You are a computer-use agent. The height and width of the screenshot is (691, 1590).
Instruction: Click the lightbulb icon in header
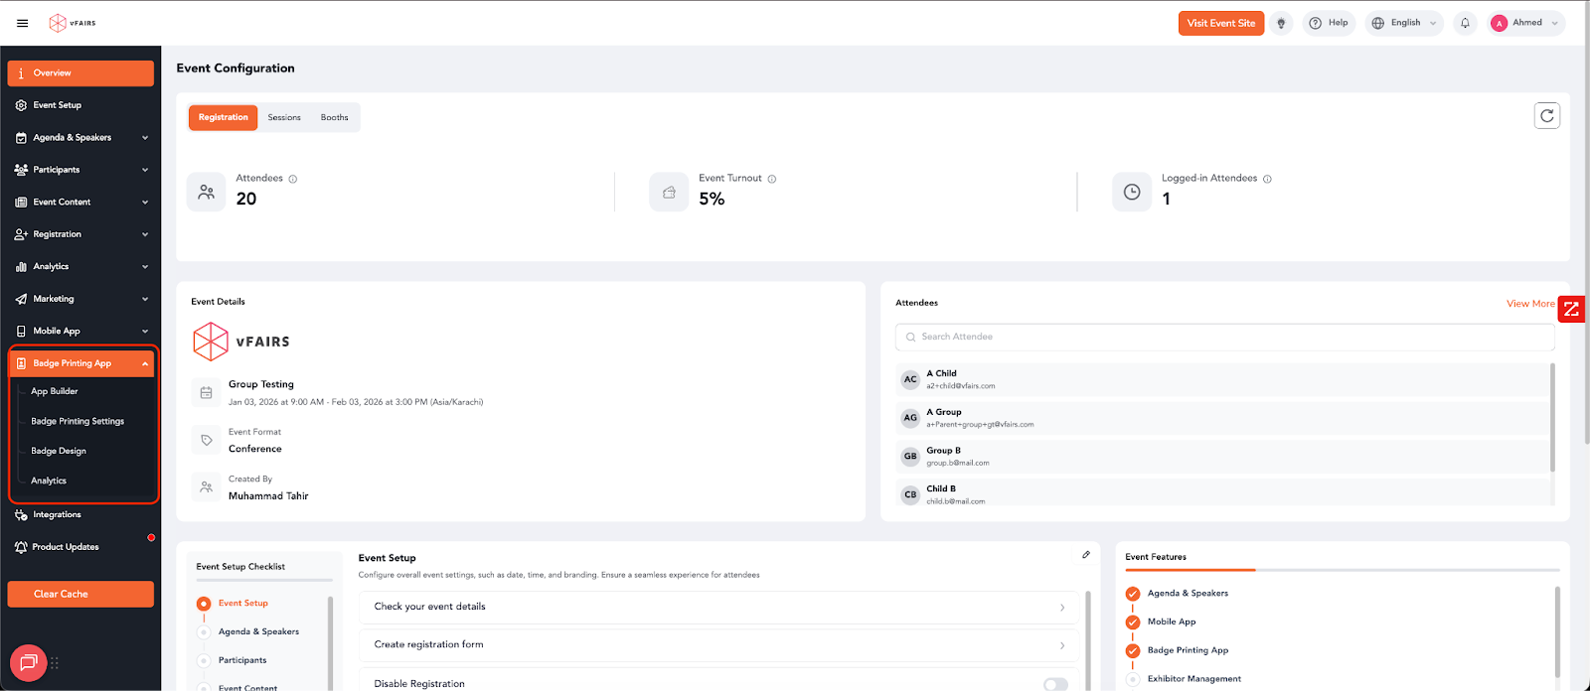(x=1281, y=23)
